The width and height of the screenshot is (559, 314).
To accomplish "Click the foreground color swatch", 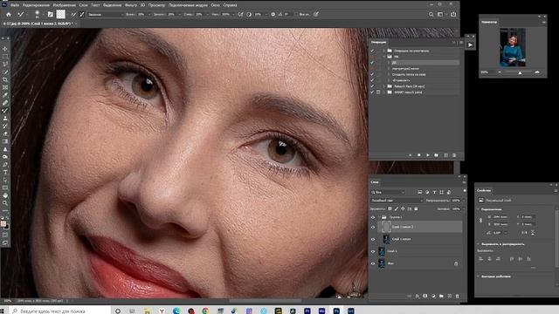I will click(x=3, y=223).
